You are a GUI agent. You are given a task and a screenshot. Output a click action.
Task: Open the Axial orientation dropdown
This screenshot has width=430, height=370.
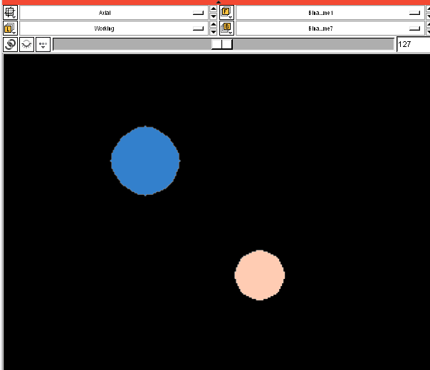coord(112,13)
